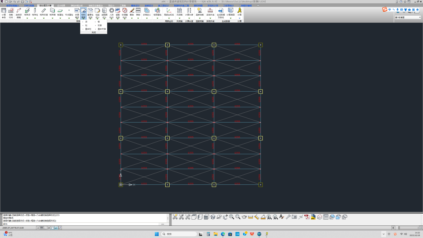The height and width of the screenshot is (238, 423).
Task: Expand dropdown arrow under 特殊梁
Action: click(x=27, y=18)
